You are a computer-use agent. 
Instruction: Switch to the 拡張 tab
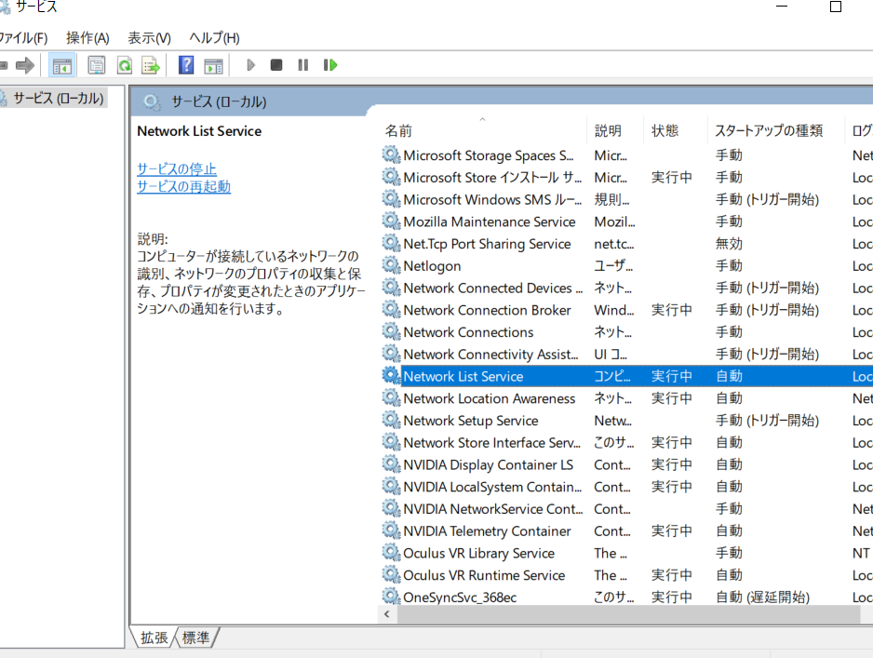[x=152, y=639]
